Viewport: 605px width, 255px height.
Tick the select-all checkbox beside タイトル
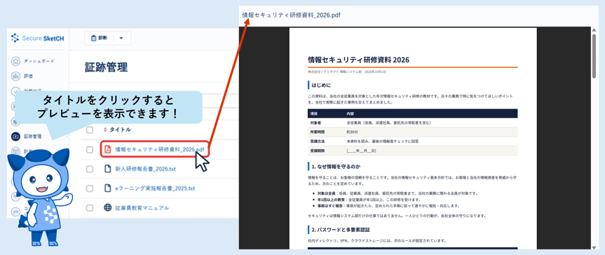(90, 130)
